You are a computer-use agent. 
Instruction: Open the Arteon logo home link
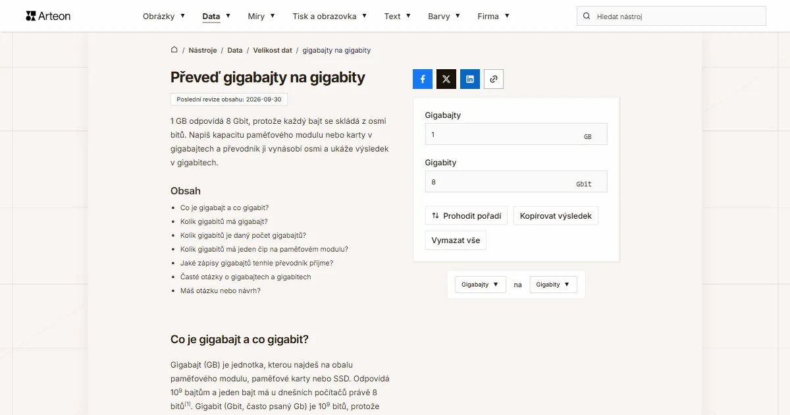click(x=48, y=16)
